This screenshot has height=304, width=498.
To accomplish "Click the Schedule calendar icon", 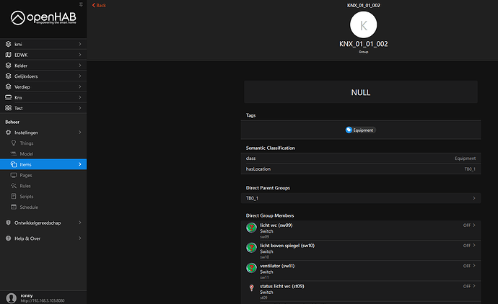I will click(x=14, y=207).
